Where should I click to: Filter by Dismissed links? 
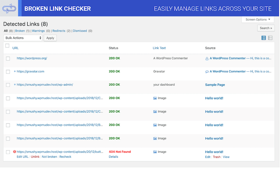click(x=80, y=31)
